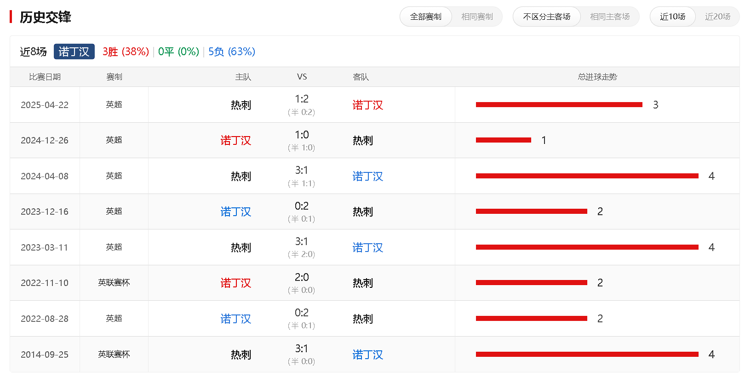The image size is (745, 383).
Task: Open 热刺 home team in 2025-04-22 match
Action: tap(241, 105)
